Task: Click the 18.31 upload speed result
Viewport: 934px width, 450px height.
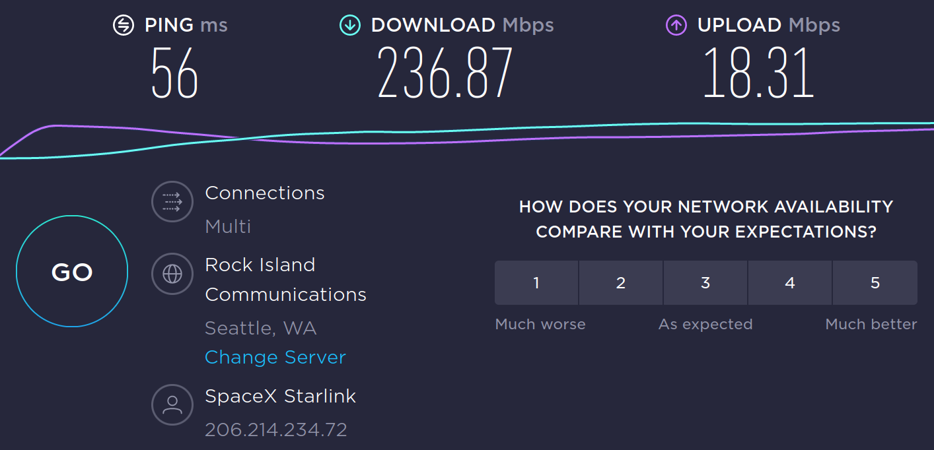Action: pyautogui.click(x=758, y=73)
